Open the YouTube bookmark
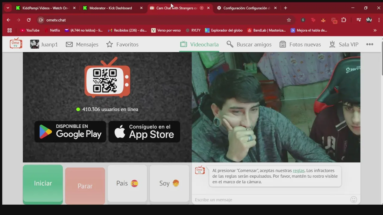The image size is (383, 215). click(30, 30)
